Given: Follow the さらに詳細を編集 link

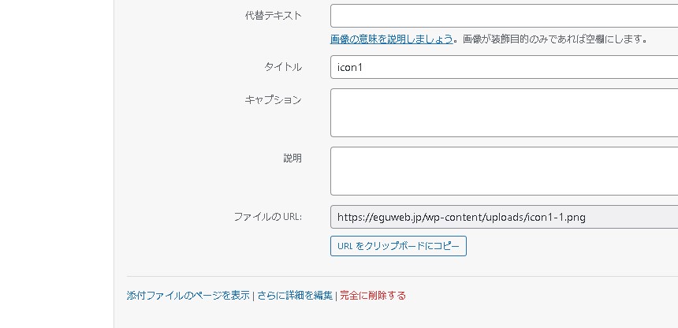Looking at the screenshot, I should point(295,296).
